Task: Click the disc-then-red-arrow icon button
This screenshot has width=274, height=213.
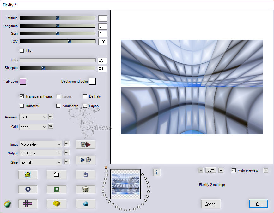Action: pyautogui.click(x=85, y=145)
